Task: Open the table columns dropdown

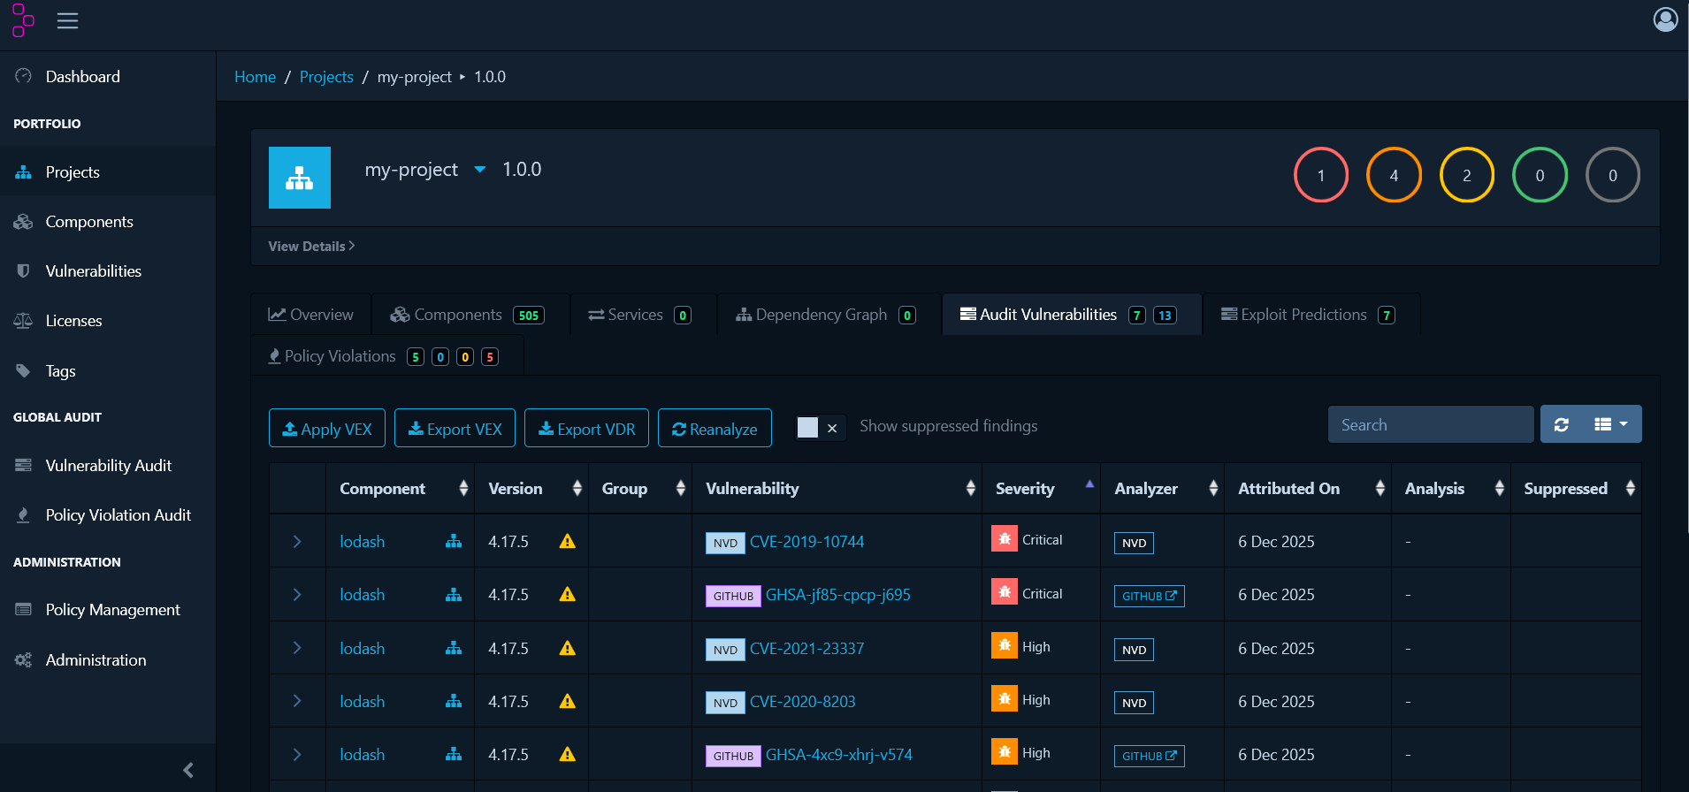Action: [1611, 424]
